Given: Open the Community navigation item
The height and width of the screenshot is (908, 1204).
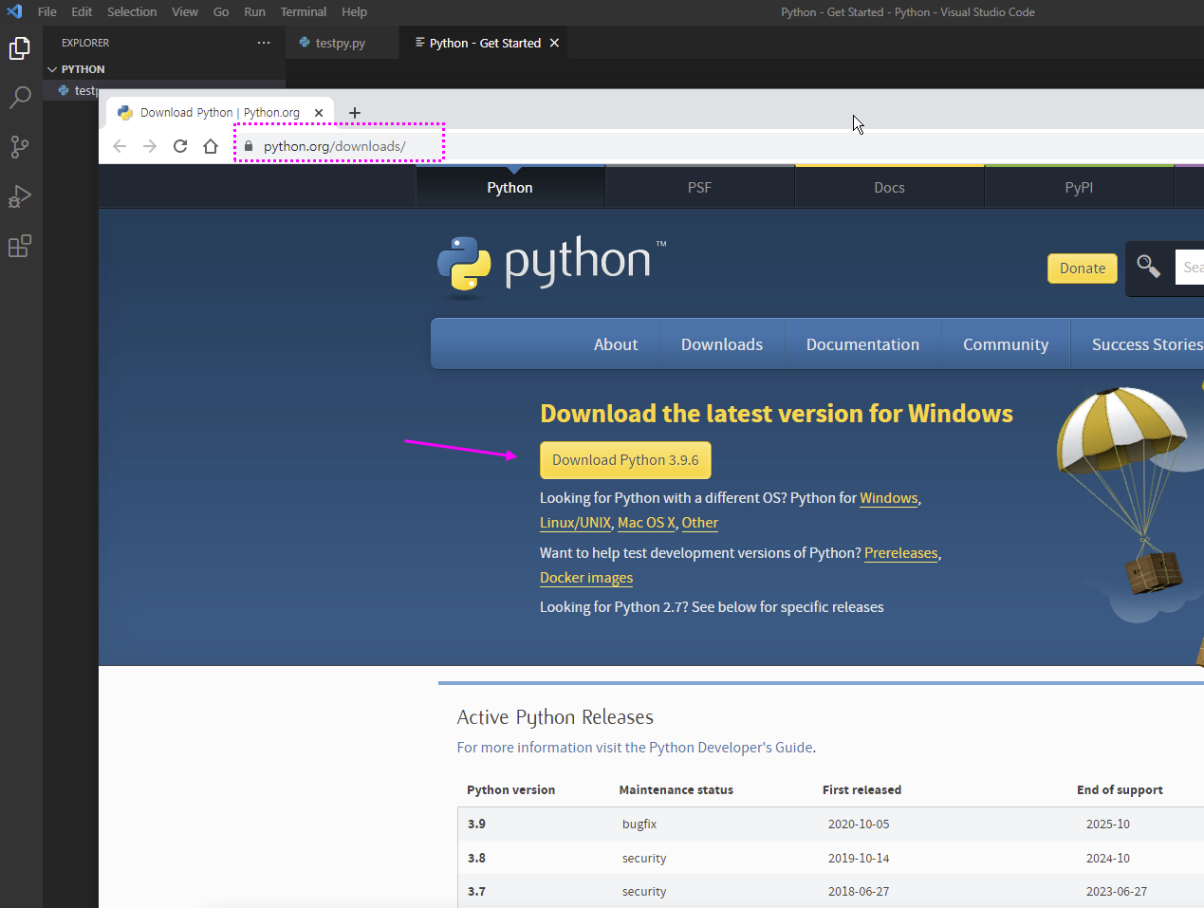Looking at the screenshot, I should (x=1006, y=344).
